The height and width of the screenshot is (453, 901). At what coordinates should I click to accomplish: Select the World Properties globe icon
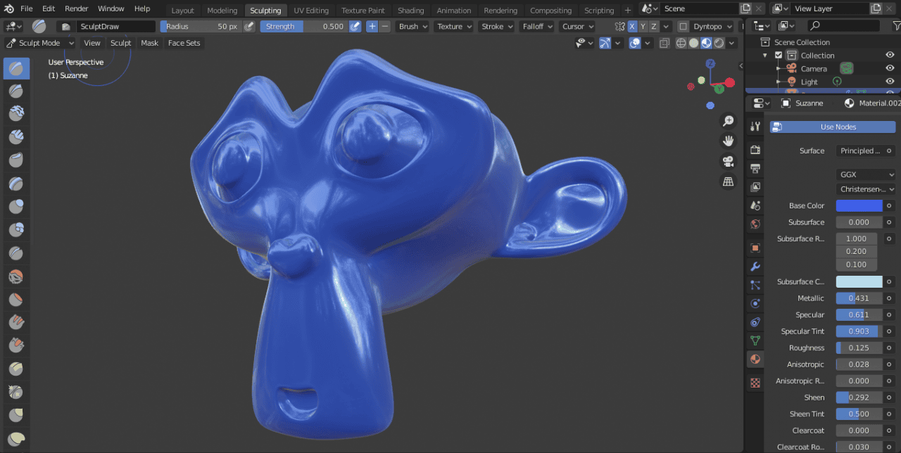[755, 224]
